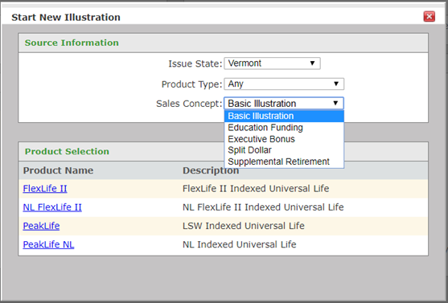Image resolution: width=448 pixels, height=303 pixels.
Task: Select Basic Illustration from the list
Action: click(x=284, y=116)
